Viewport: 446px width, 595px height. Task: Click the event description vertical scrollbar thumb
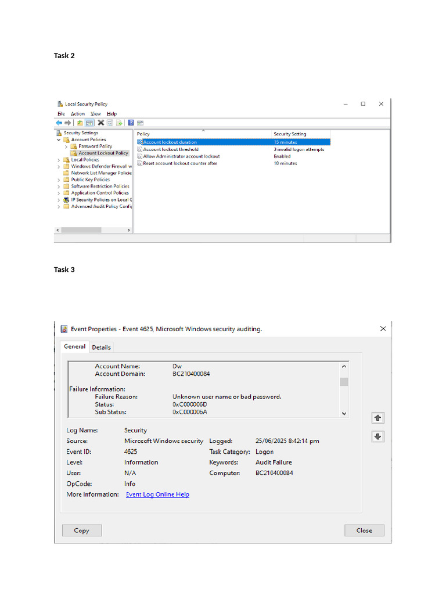(x=344, y=382)
